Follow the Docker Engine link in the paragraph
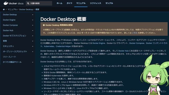The width and height of the screenshot is (169, 95). (99, 43)
